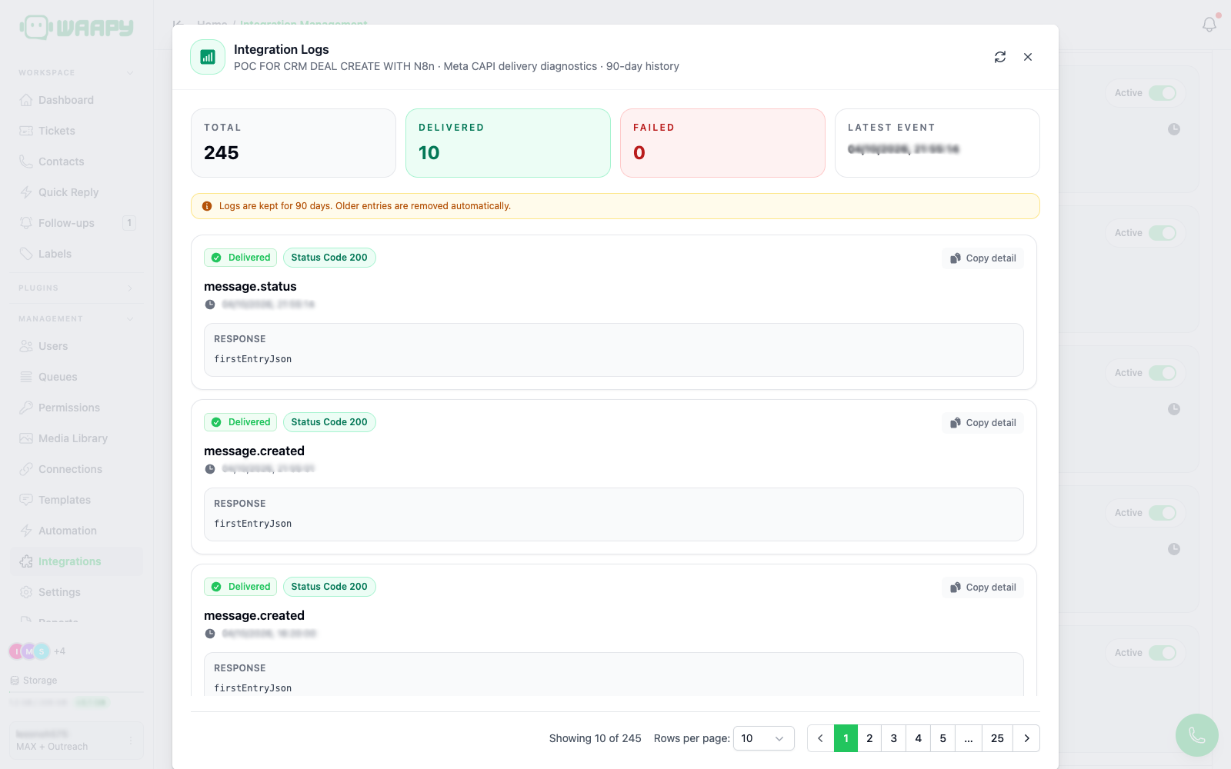Screen dimensions: 1231x769
Task: Toggle second Active switch behind dialog
Action: click(x=1163, y=233)
